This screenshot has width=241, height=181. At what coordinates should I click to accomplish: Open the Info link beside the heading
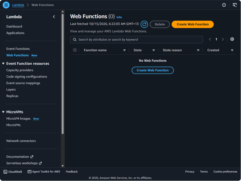(x=119, y=17)
